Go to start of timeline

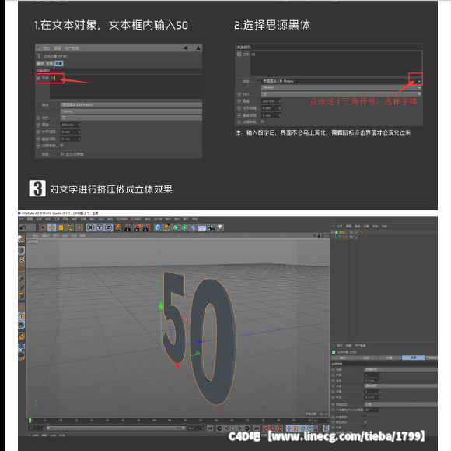pyautogui.click(x=210, y=428)
